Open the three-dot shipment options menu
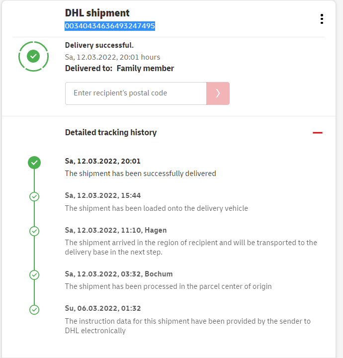The image size is (343, 358). (x=322, y=19)
